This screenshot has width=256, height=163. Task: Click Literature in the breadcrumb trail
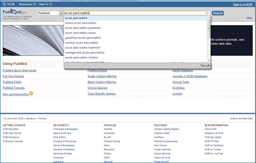[x=31, y=118]
